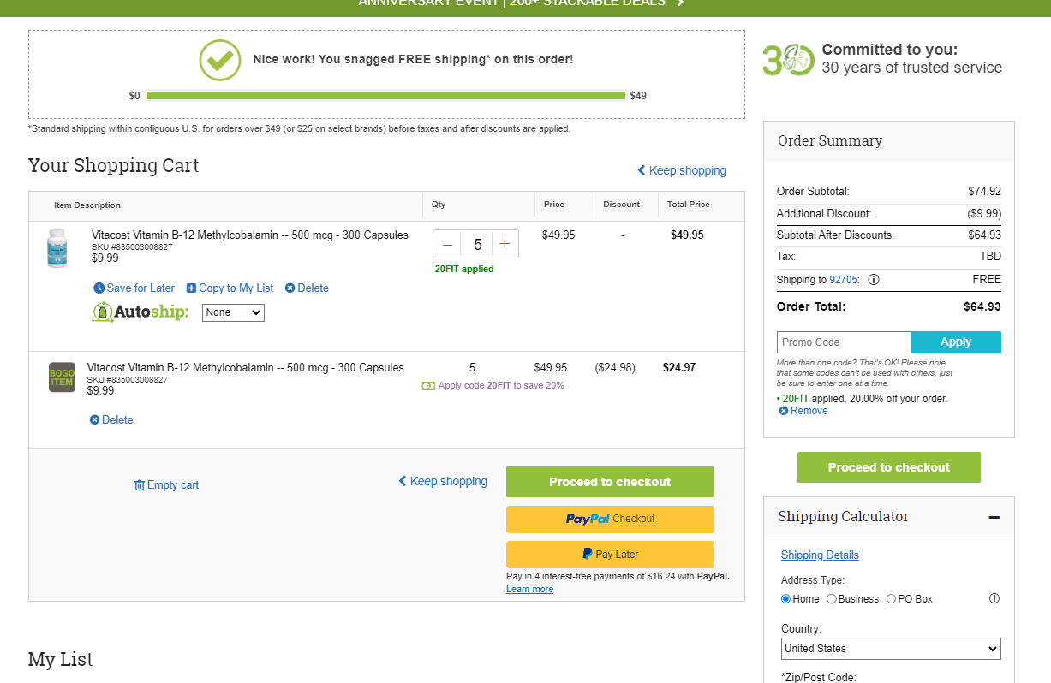Open the Country dropdown
Viewport: 1051px width, 683px height.
click(x=891, y=649)
